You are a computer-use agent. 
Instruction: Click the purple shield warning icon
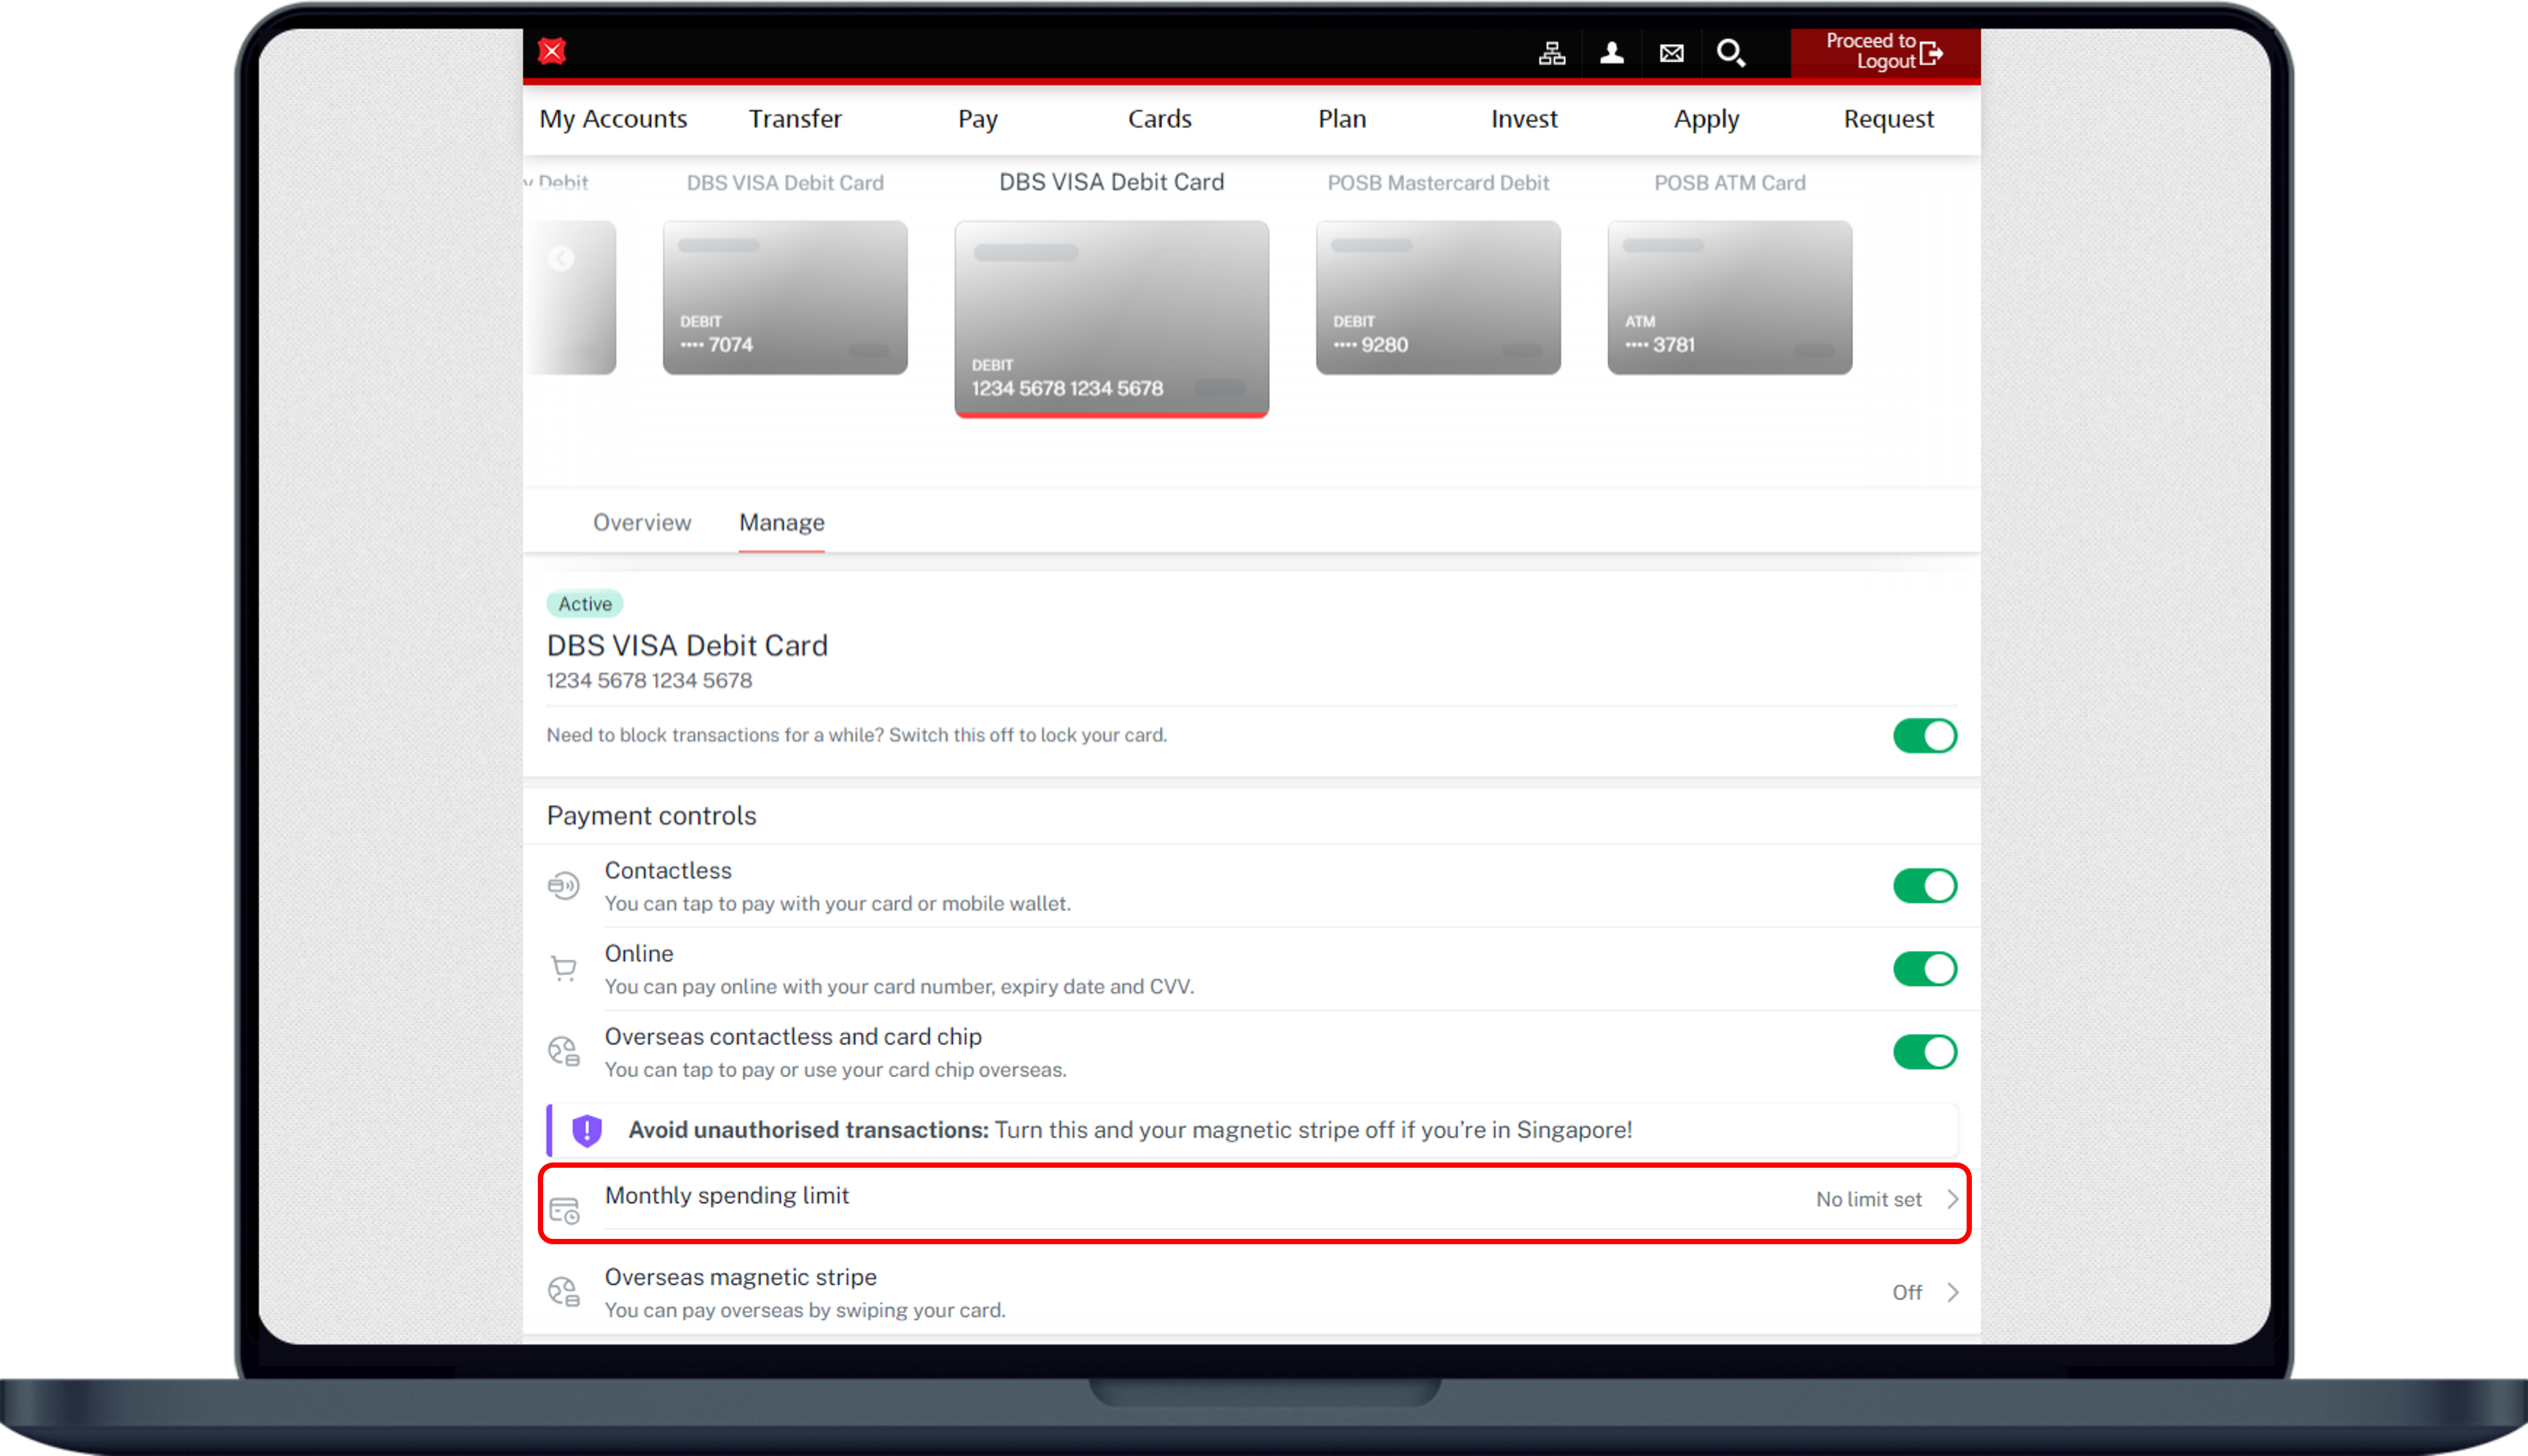point(587,1130)
